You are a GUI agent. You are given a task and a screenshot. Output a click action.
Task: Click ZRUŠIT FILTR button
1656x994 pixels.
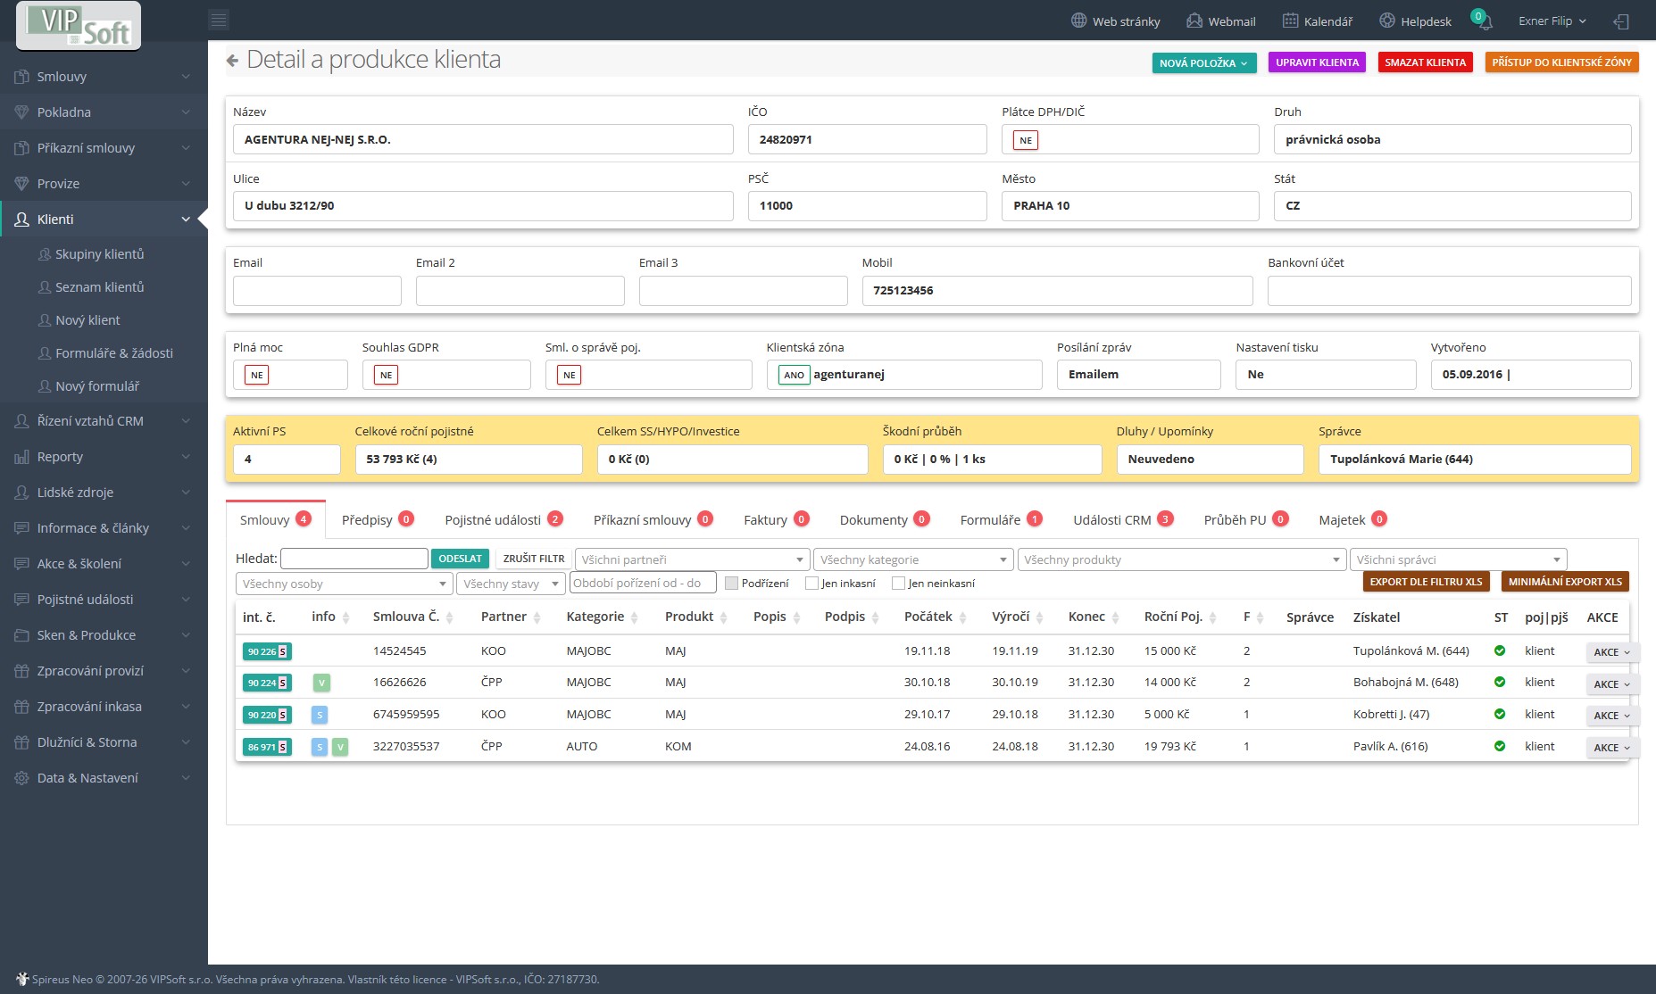click(x=534, y=559)
